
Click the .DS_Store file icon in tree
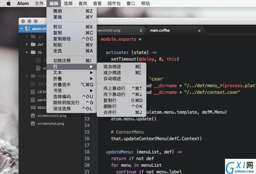click(x=33, y=84)
